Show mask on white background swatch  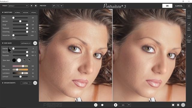[19, 60]
